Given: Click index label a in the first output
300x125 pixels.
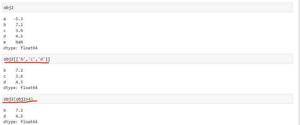Looking at the screenshot, I should coord(5,19).
